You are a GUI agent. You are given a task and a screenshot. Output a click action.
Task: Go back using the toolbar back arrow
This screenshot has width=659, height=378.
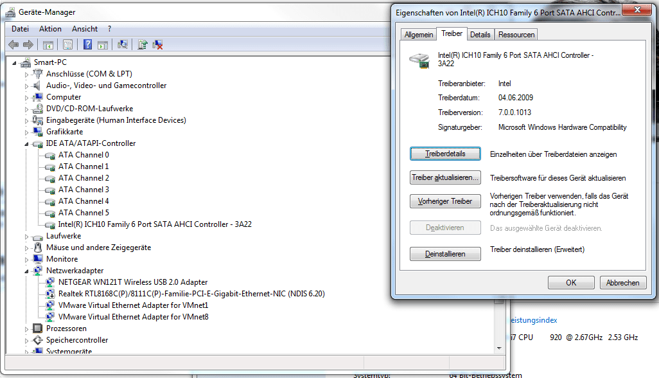point(13,44)
